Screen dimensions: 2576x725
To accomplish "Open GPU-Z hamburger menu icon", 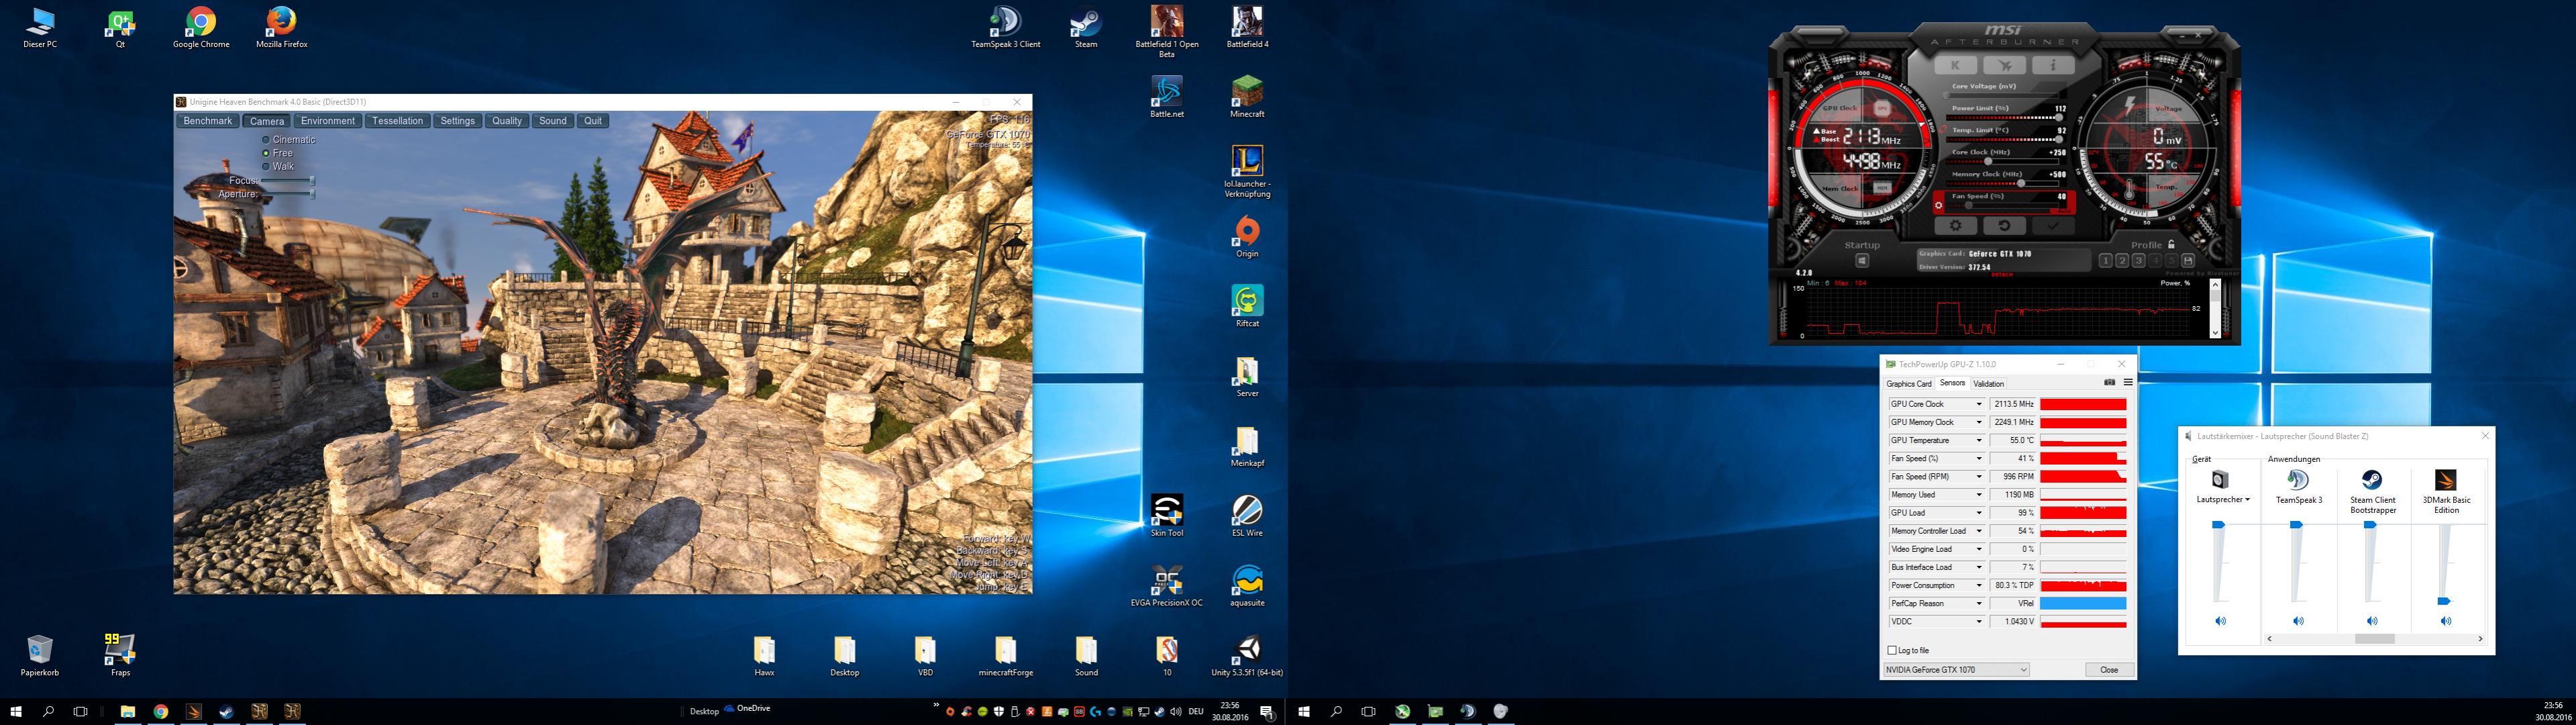I will point(2128,382).
